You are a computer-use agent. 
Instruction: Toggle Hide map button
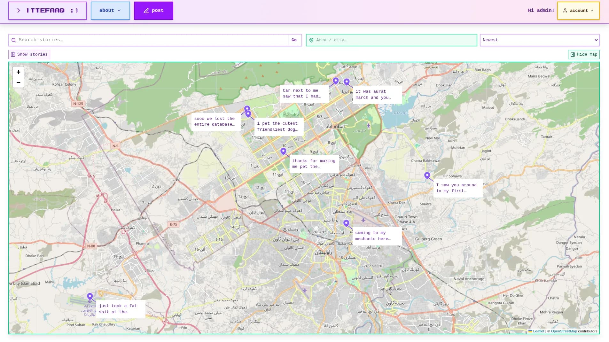(584, 54)
